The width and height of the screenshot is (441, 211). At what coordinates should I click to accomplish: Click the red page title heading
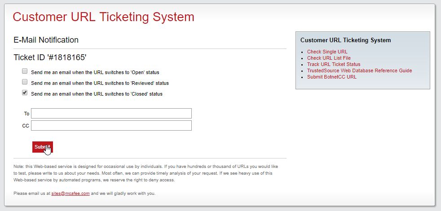[x=103, y=17]
